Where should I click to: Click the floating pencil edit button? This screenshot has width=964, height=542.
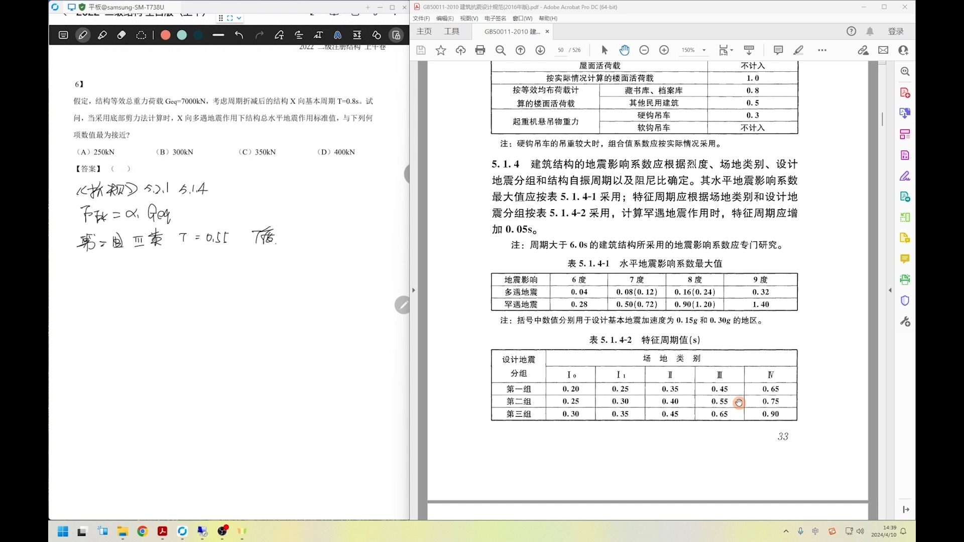402,305
